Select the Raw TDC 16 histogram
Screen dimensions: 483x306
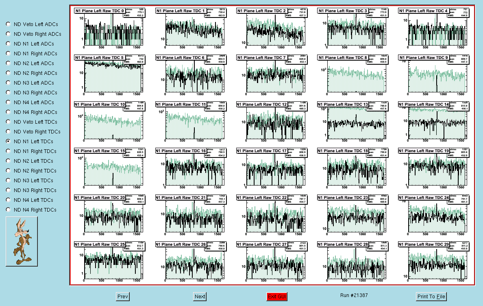191,168
